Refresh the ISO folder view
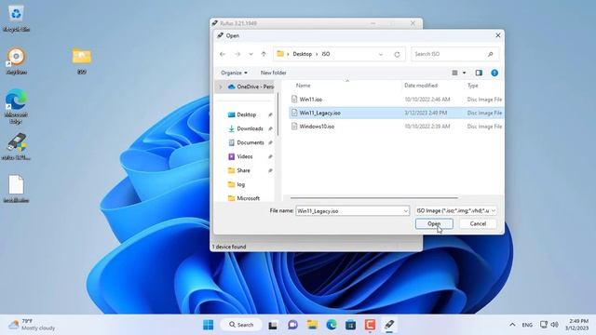 (397, 54)
